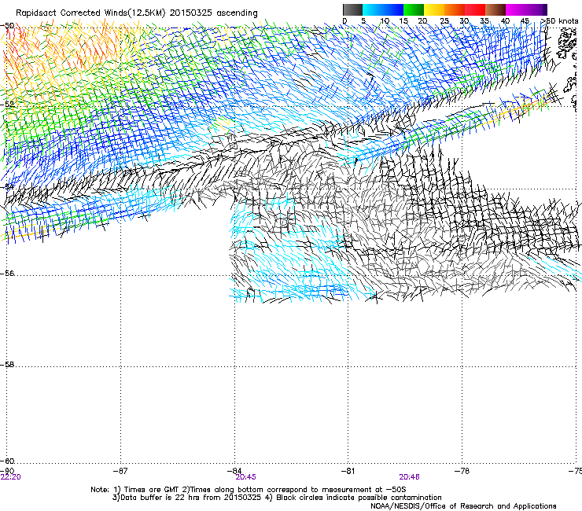Click the '-60' latitude label
Viewport: 582px width, 511px height.
click(x=7, y=461)
